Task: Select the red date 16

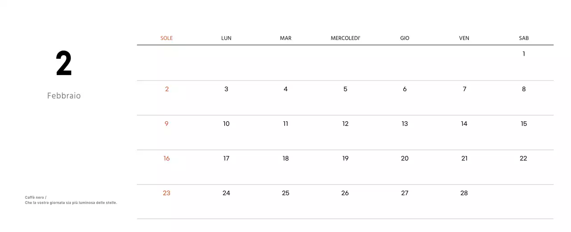Action: 166,158
